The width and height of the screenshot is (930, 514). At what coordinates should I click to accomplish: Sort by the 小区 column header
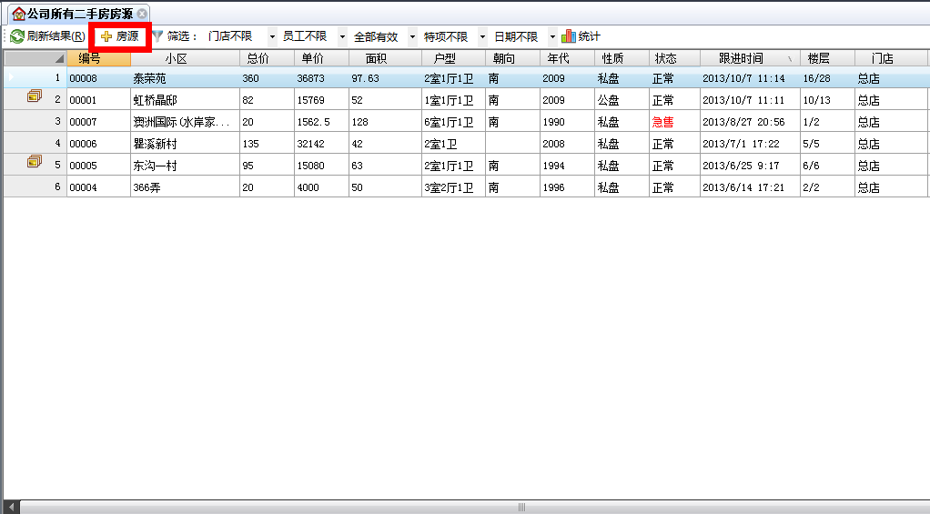pyautogui.click(x=185, y=59)
